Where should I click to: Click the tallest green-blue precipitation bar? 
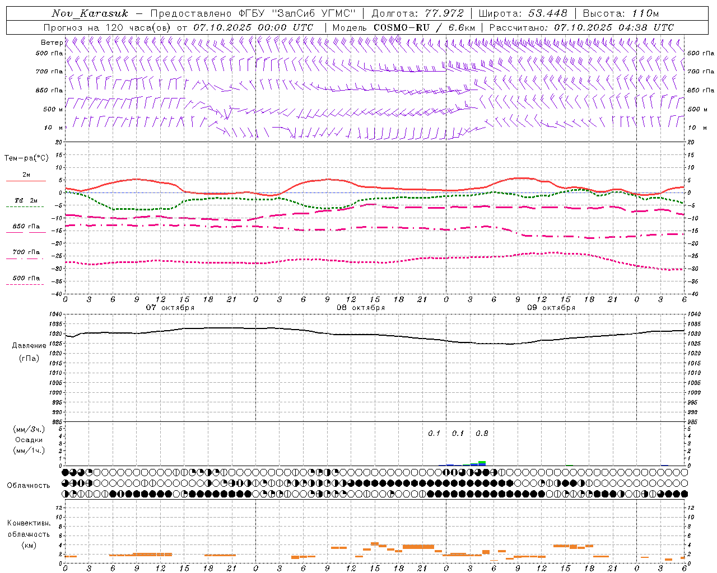click(x=482, y=463)
